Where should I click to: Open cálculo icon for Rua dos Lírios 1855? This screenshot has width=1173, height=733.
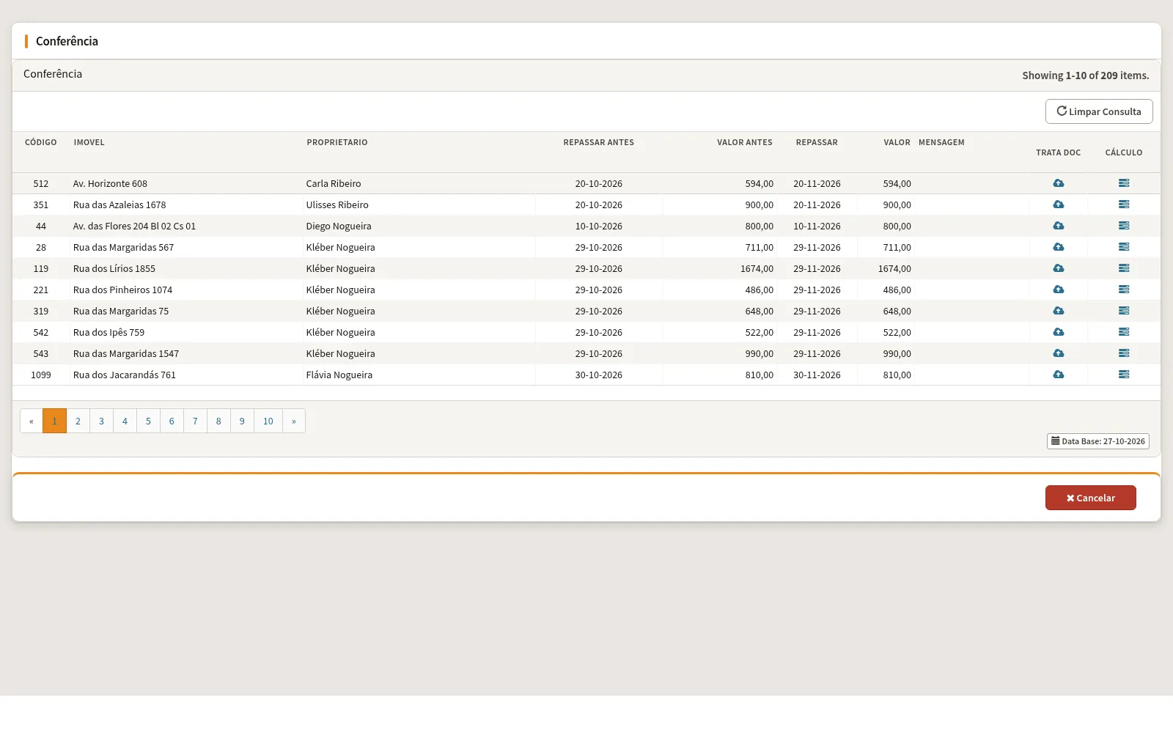pyautogui.click(x=1124, y=268)
